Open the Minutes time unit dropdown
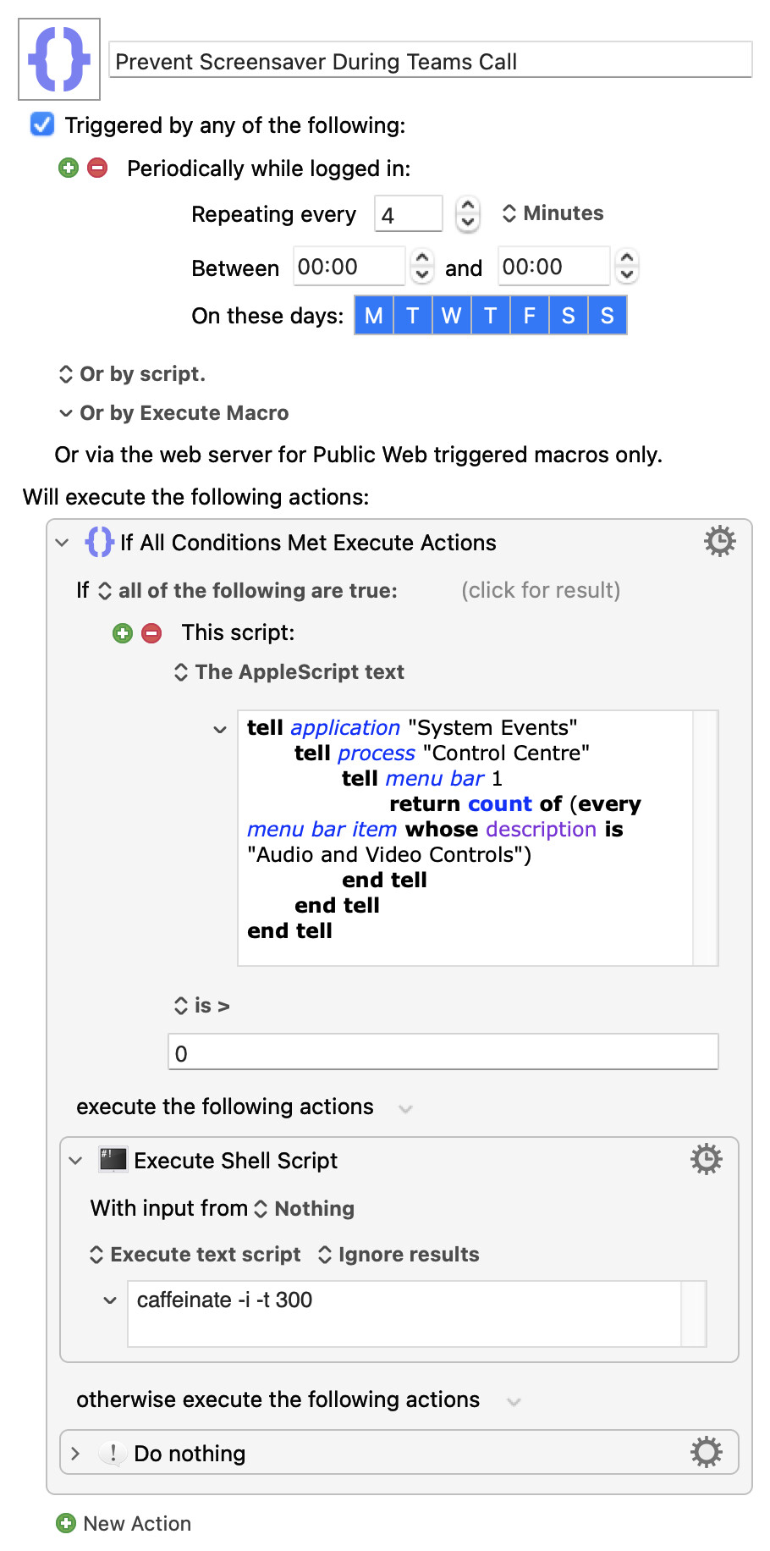770x1551 pixels. click(553, 213)
